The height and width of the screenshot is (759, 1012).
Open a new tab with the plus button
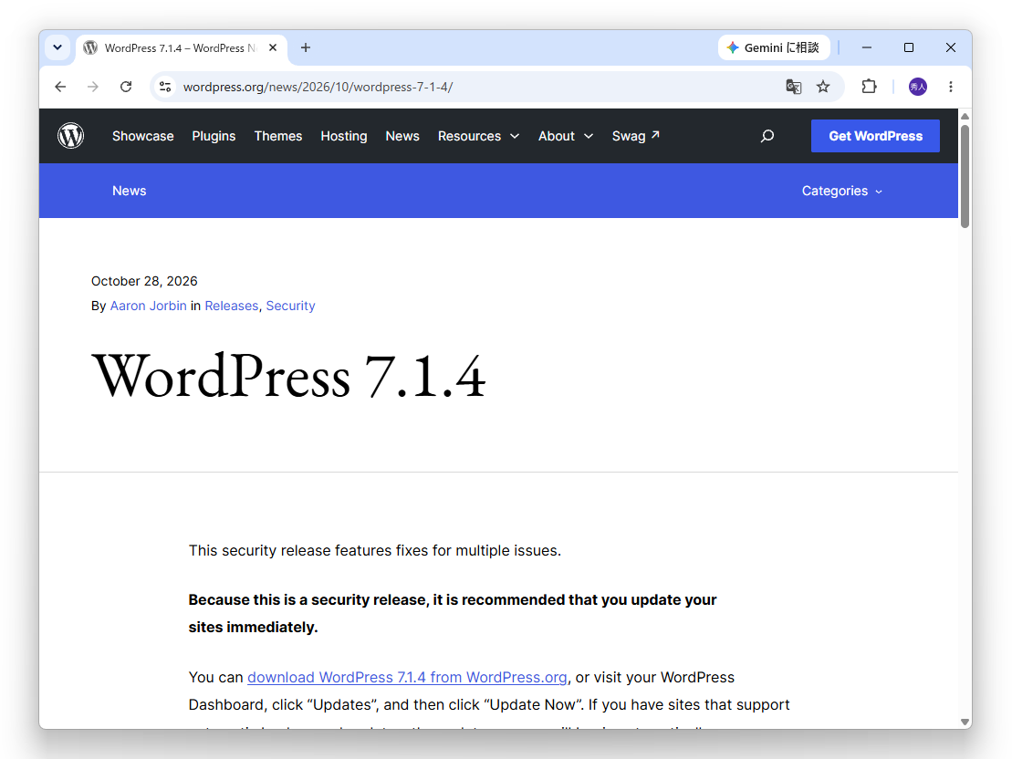[306, 47]
